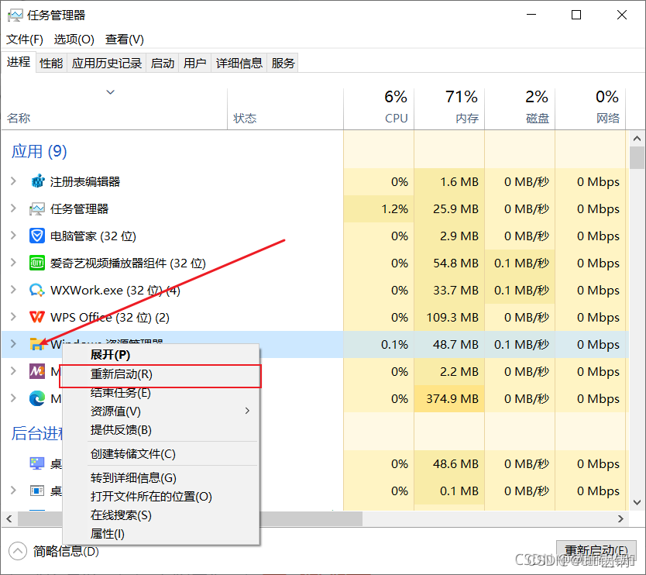Collapse to 简略信息(D) view
Screen dimensions: 646x575
point(56,551)
